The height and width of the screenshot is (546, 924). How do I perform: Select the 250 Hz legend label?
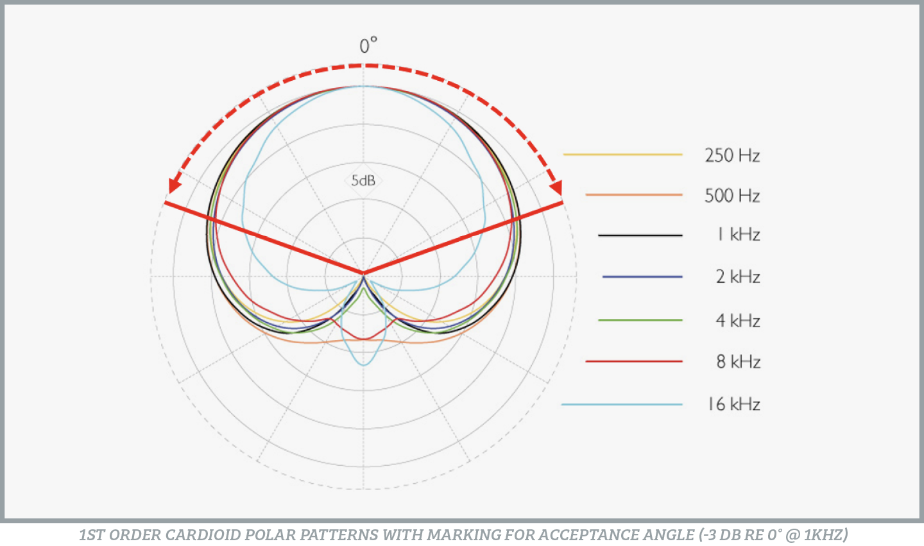pyautogui.click(x=732, y=155)
